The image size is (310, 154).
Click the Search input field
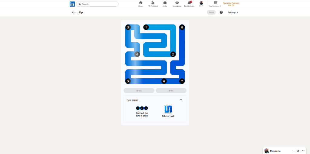97,4
